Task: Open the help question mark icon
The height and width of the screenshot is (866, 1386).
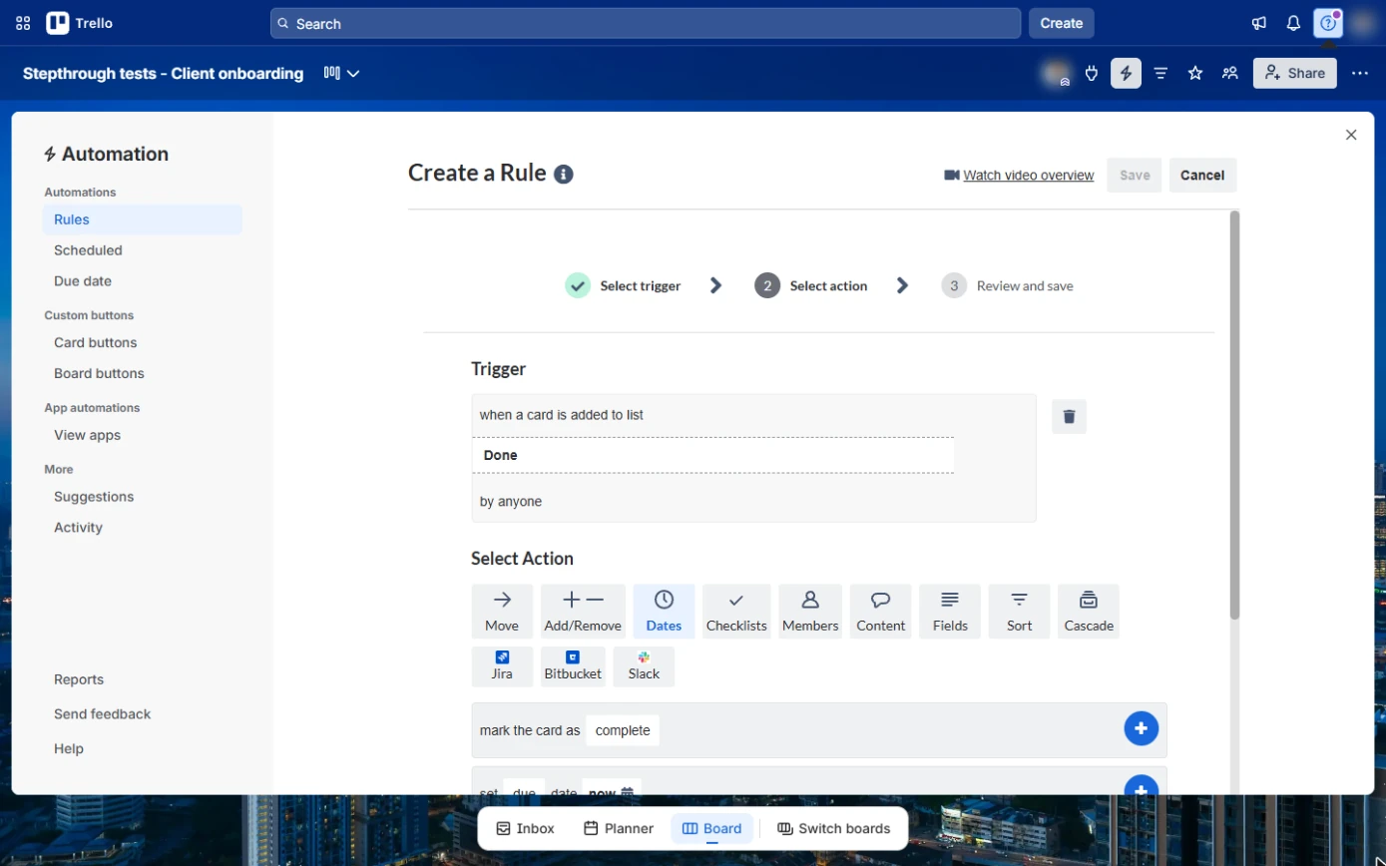Action: click(x=1327, y=23)
